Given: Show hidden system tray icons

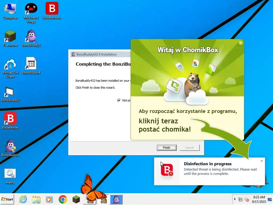Looking at the screenshot, I should [x=235, y=199].
